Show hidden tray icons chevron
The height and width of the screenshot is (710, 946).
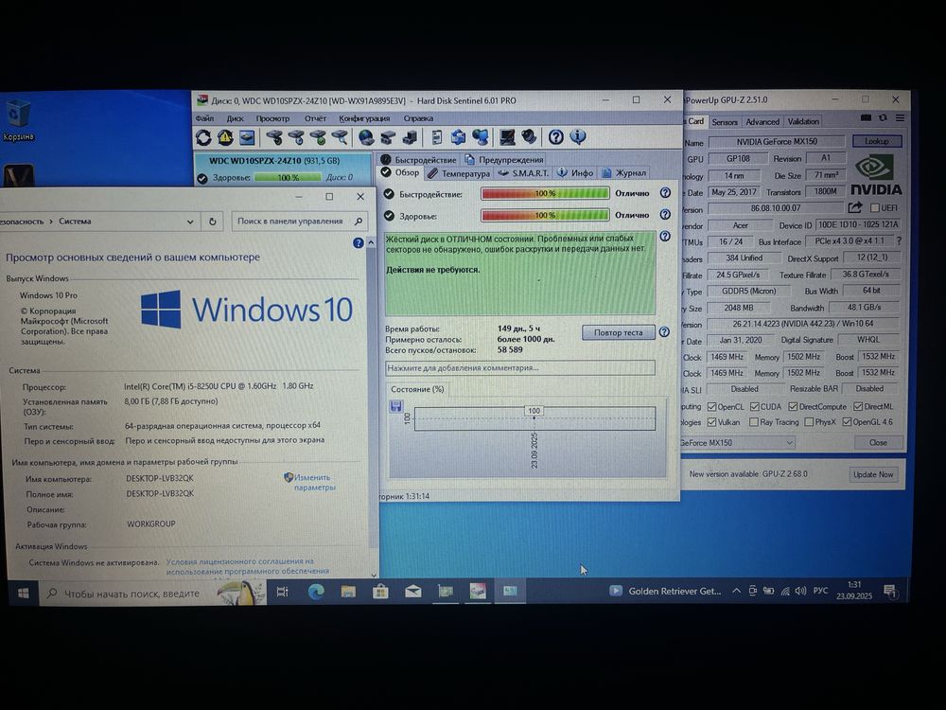click(736, 591)
